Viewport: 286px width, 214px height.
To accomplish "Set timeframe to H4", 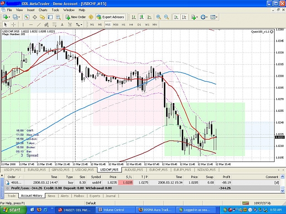I will (x=131, y=25).
